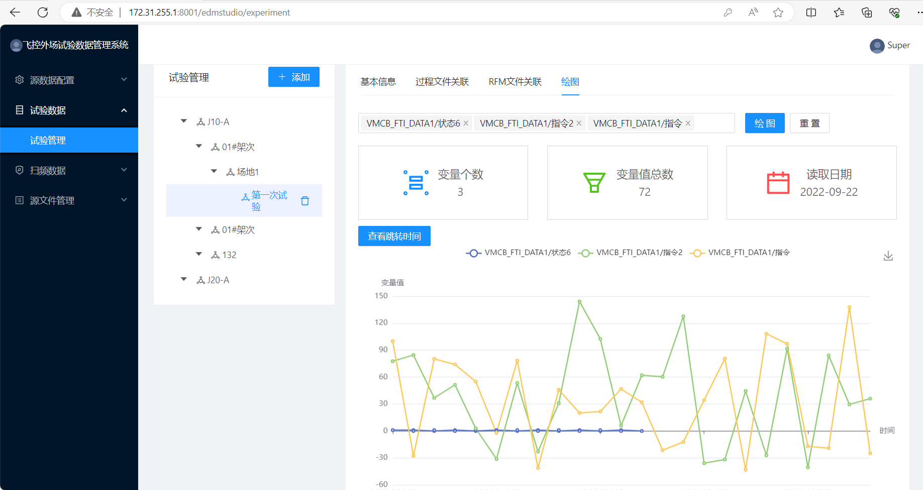Click the green funnel icon for 变量值总数

(x=594, y=183)
